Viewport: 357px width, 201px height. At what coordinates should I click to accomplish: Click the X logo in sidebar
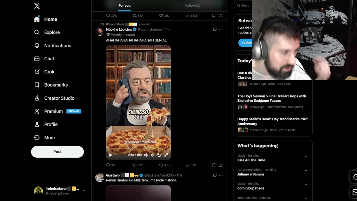click(37, 6)
